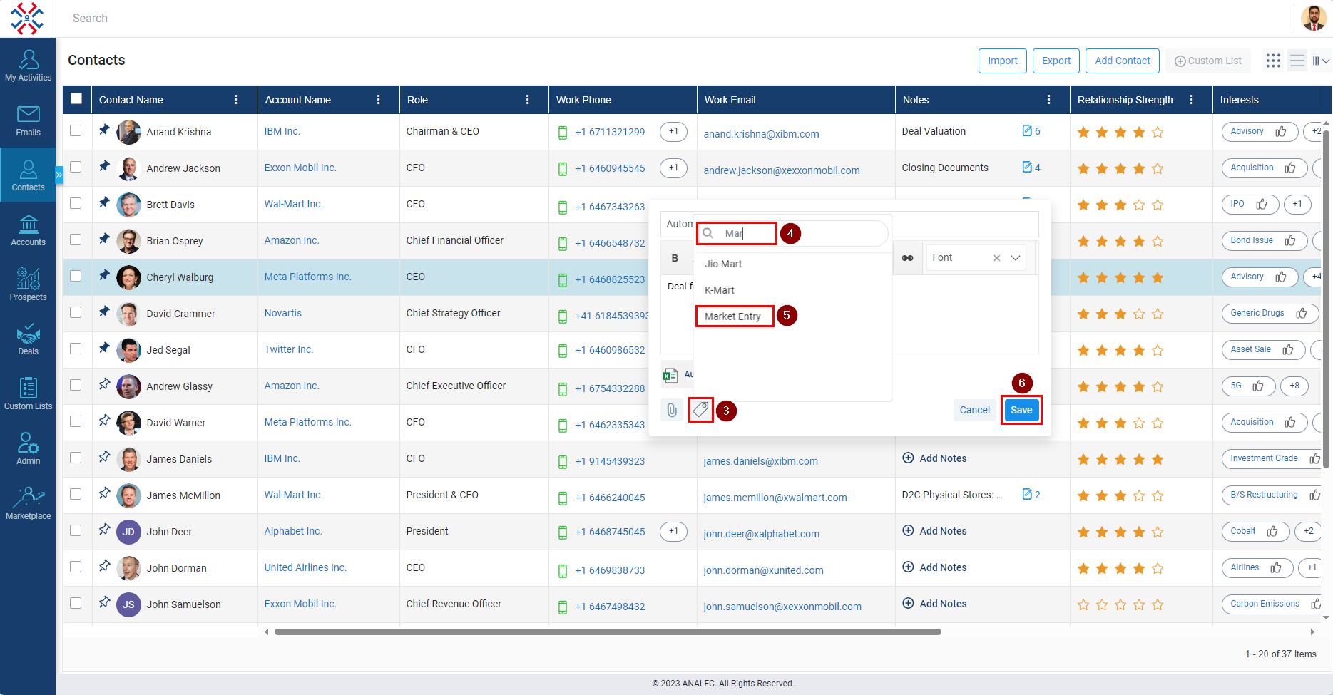Click the tag icon in notes popup
The height and width of the screenshot is (695, 1333).
click(x=700, y=410)
